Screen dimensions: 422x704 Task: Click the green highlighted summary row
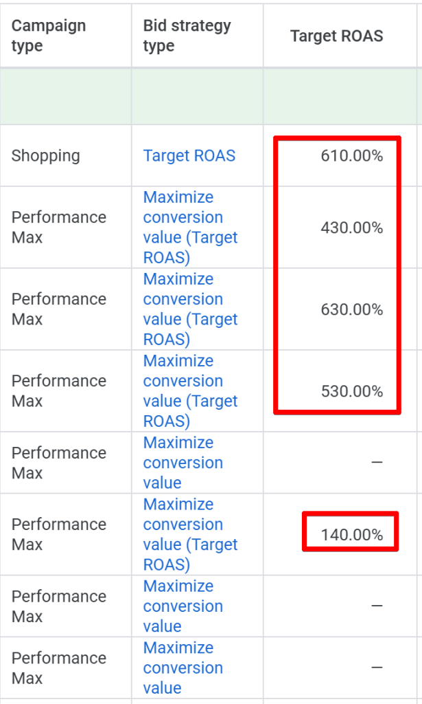(x=206, y=96)
